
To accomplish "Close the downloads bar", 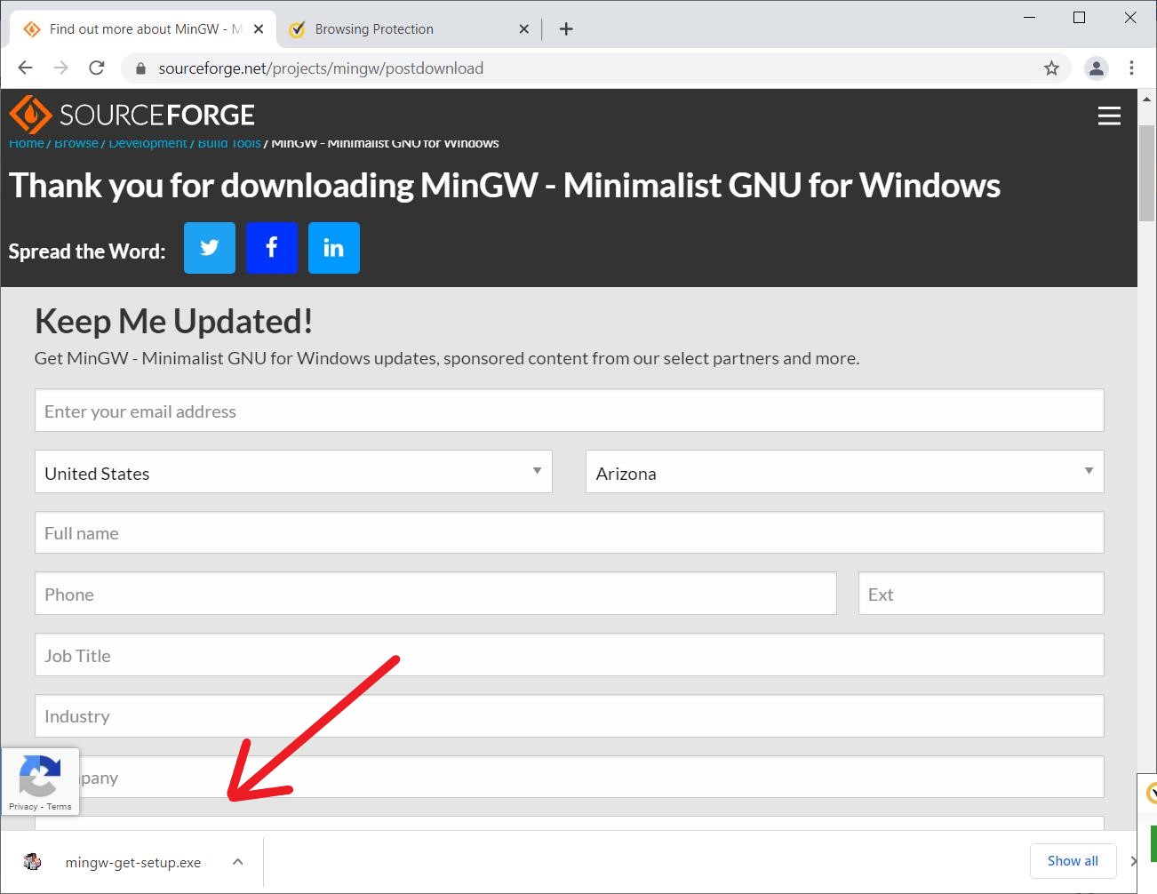I will pyautogui.click(x=1134, y=861).
